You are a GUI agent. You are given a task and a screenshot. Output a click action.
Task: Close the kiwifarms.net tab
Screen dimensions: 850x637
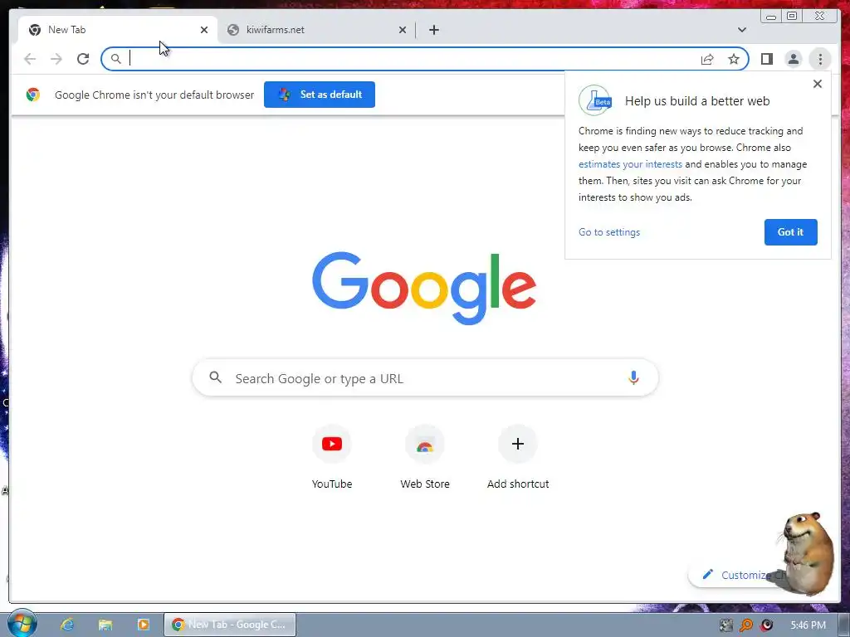403,30
